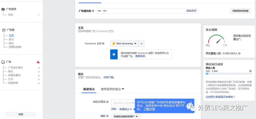Image resolution: width=256 pixels, height=119 pixels.
Task: Close the blue lookalike audience tooltip
Action: tap(191, 102)
